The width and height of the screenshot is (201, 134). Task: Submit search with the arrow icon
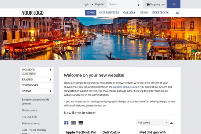point(139,5)
